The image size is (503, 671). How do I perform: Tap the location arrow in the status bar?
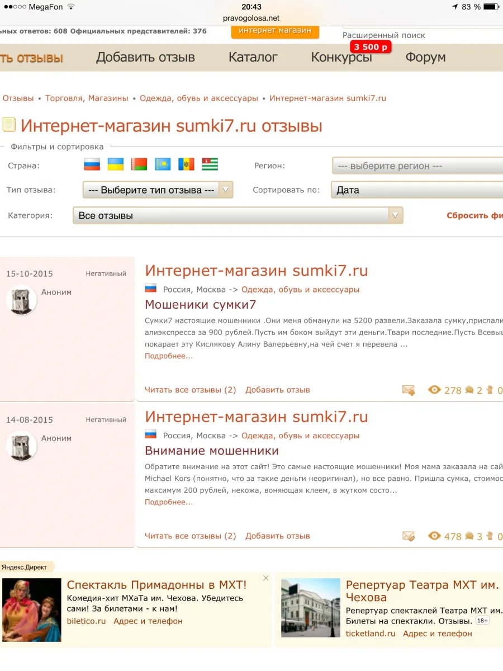coord(455,7)
